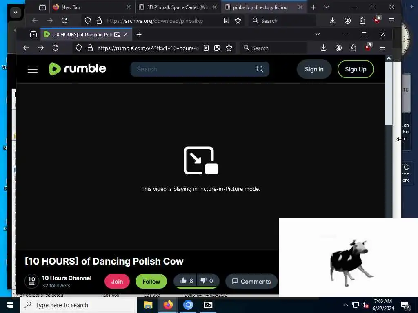Click the taskbar Type here to search box
This screenshot has width=418, height=313.
(x=78, y=305)
